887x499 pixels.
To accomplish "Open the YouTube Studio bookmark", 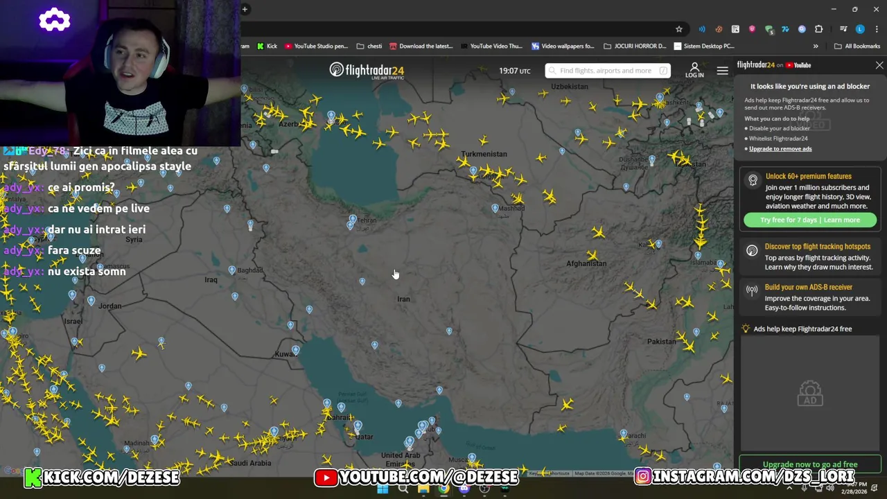I will point(316,46).
